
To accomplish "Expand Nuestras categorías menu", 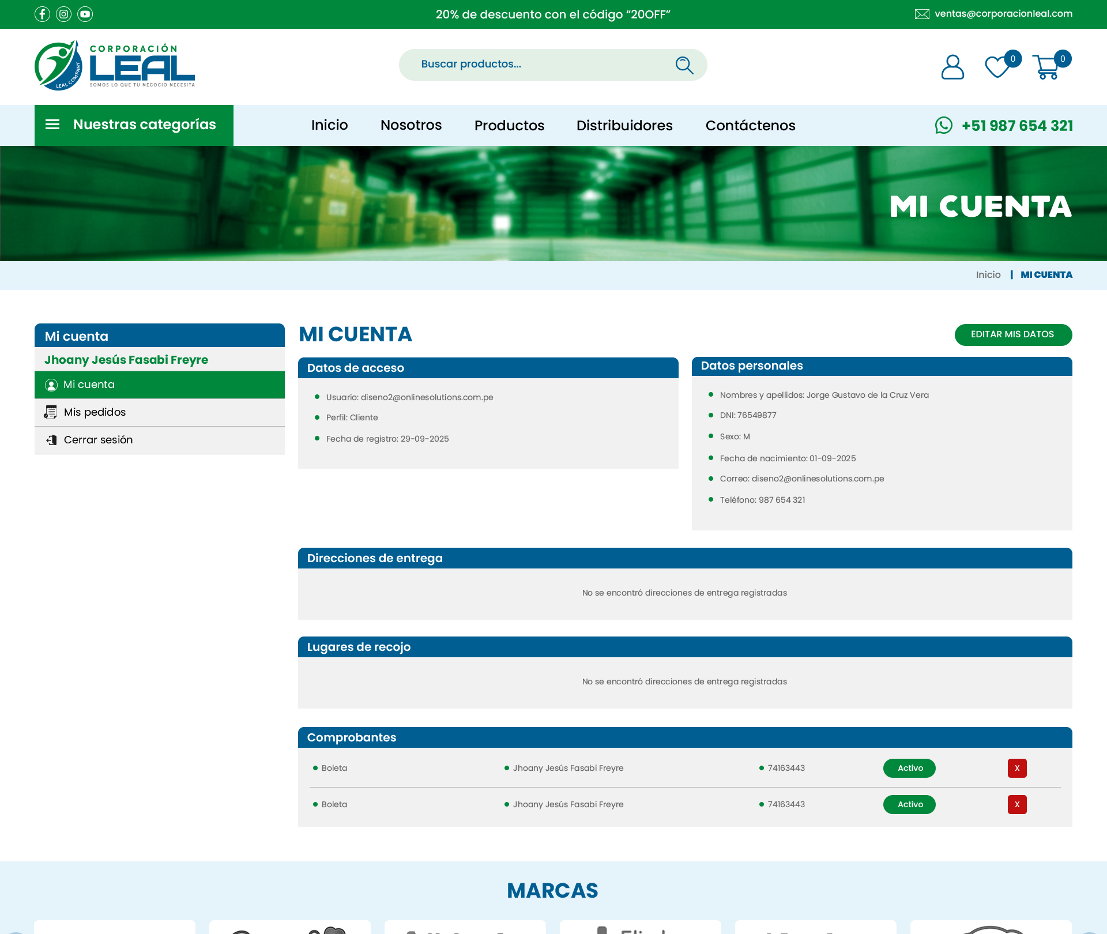I will [x=134, y=125].
